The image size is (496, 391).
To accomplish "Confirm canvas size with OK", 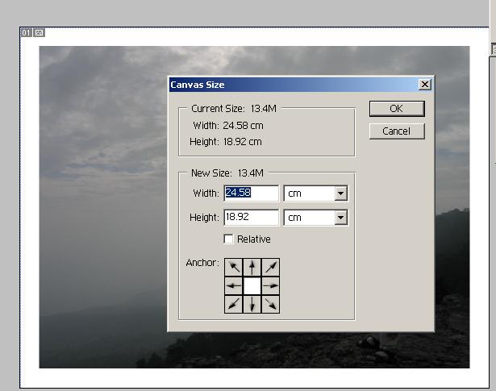I will pyautogui.click(x=397, y=109).
